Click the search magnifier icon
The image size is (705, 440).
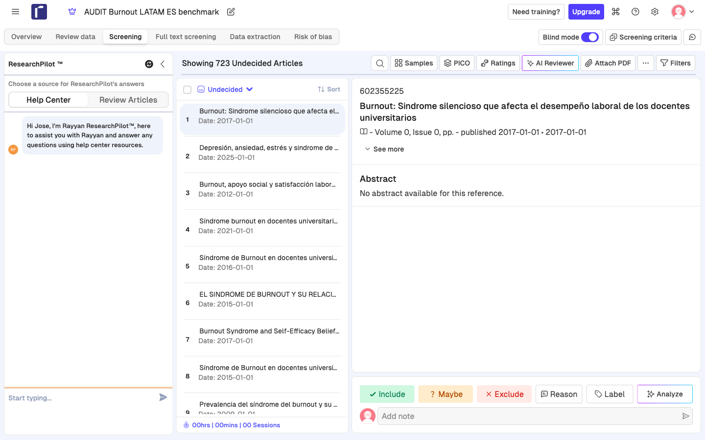pos(380,63)
